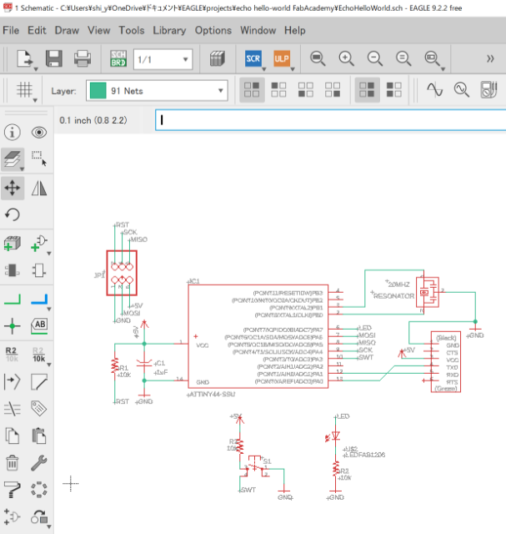Select the Change wrench tool
The width and height of the screenshot is (506, 534).
pyautogui.click(x=39, y=463)
